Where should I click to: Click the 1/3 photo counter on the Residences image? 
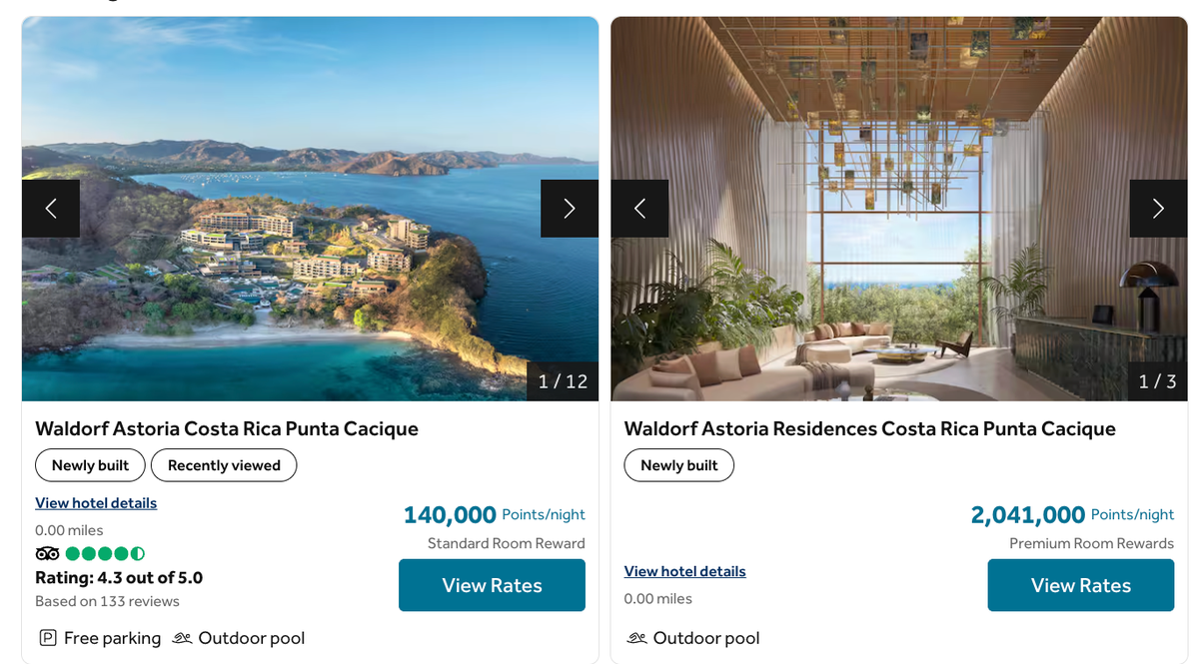click(x=1150, y=380)
